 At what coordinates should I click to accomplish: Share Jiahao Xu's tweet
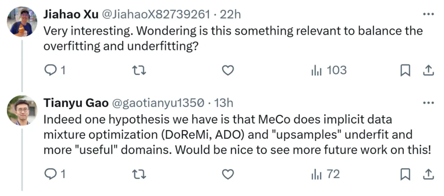point(428,71)
